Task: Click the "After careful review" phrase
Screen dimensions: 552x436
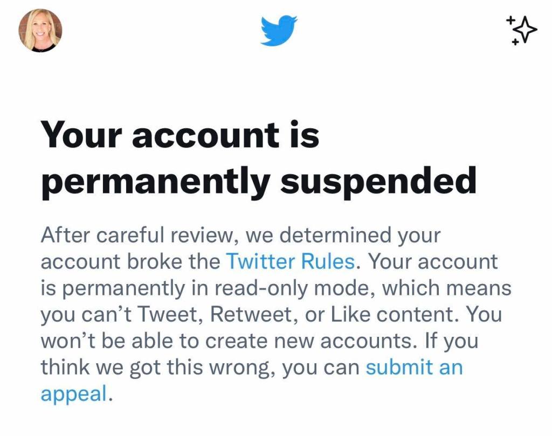Action: [128, 236]
